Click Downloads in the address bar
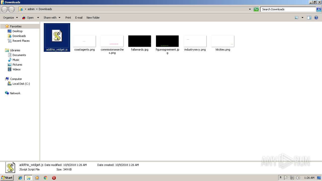This screenshot has height=181, width=322. 45,9
